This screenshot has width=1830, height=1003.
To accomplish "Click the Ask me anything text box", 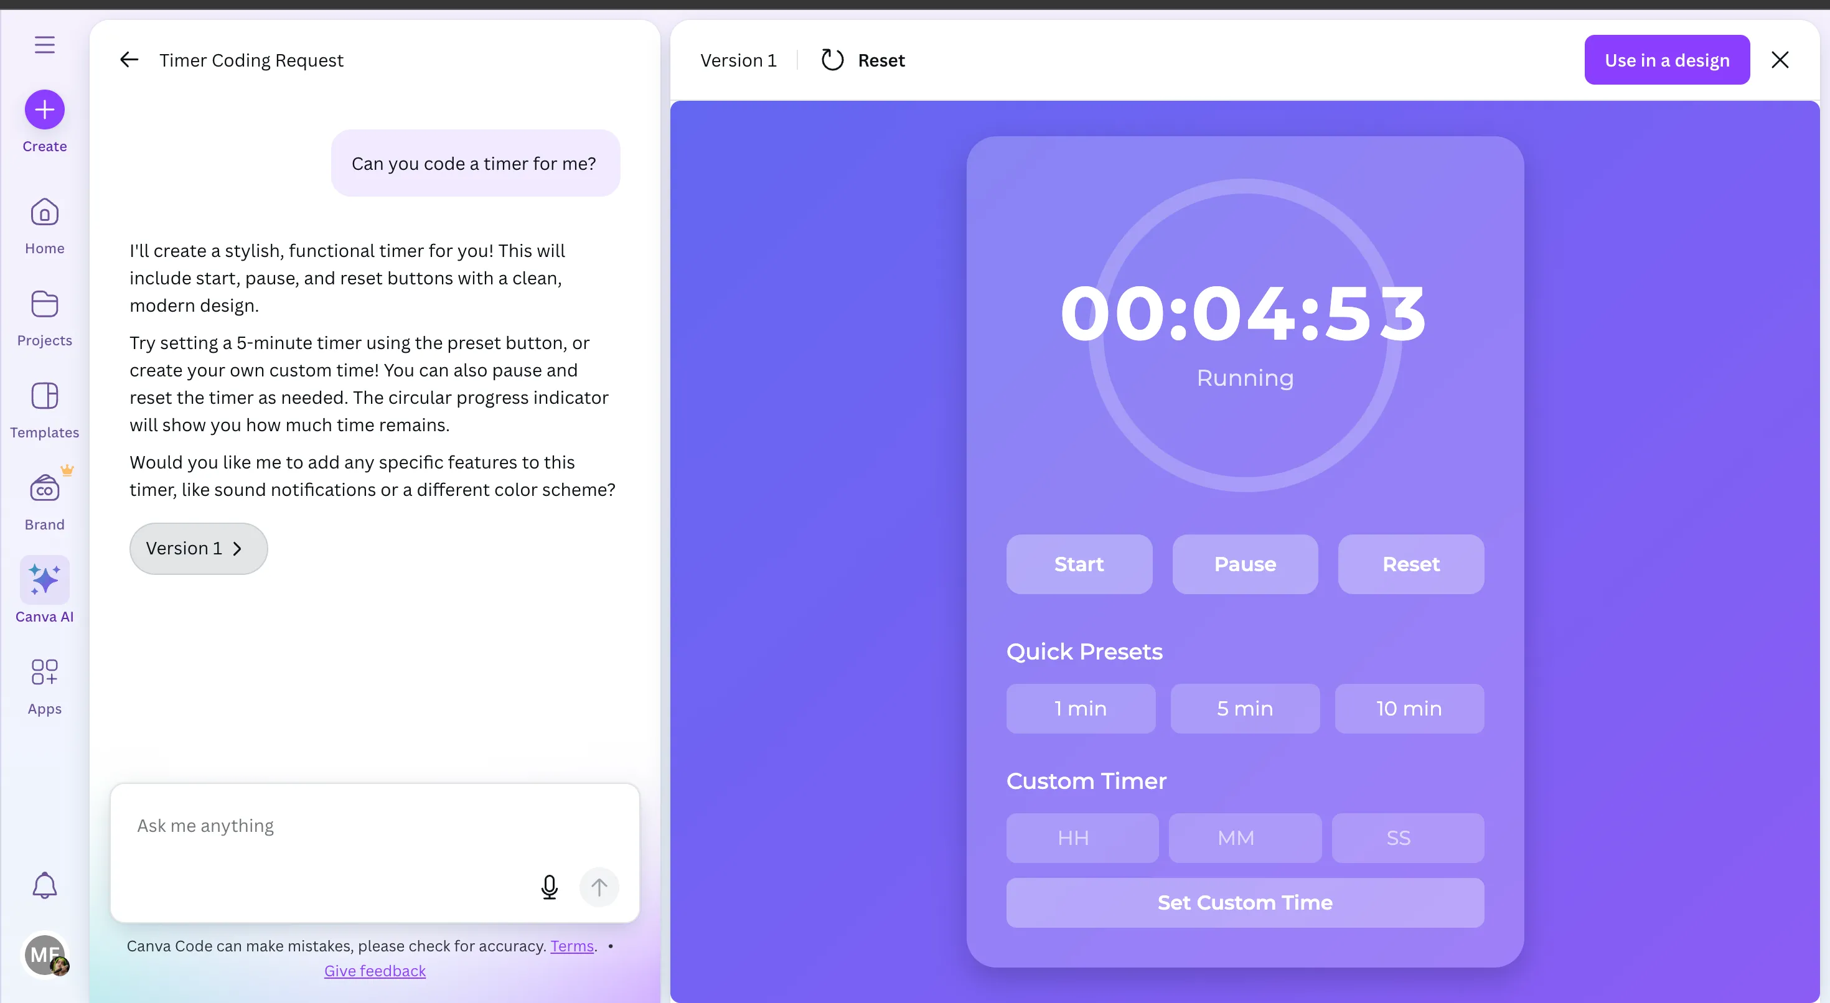I will [x=374, y=852].
